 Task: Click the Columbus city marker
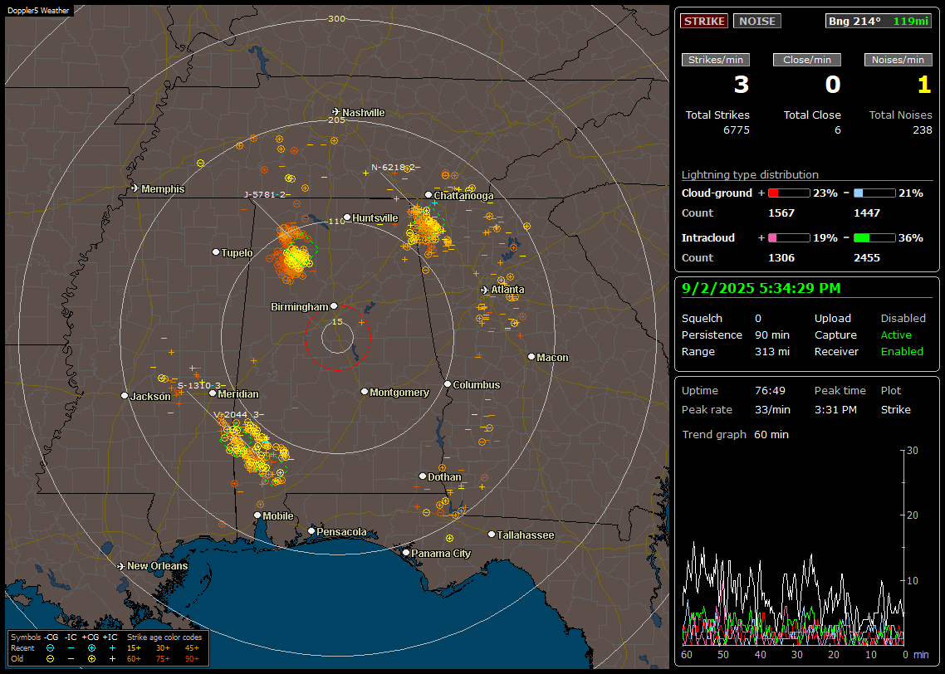point(448,383)
